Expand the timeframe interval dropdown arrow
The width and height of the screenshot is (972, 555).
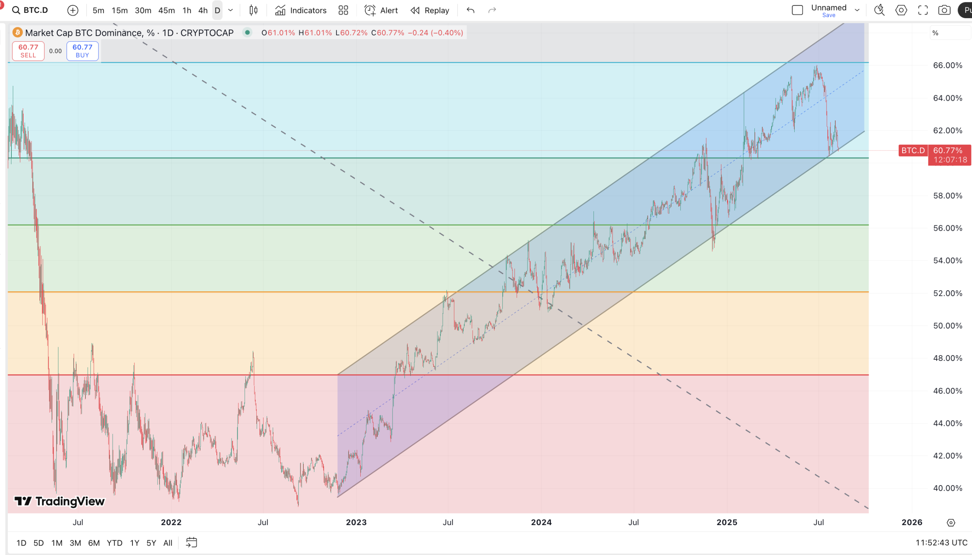click(230, 10)
